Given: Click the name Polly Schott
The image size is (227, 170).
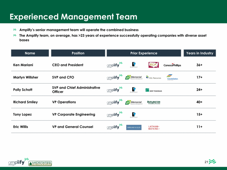Looking at the screenshot, I should [23, 90].
